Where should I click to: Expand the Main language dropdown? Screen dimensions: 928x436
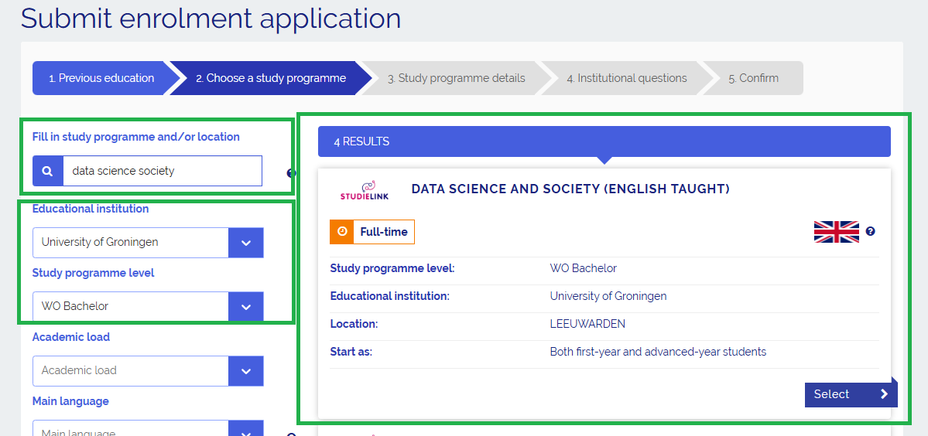pyautogui.click(x=246, y=428)
